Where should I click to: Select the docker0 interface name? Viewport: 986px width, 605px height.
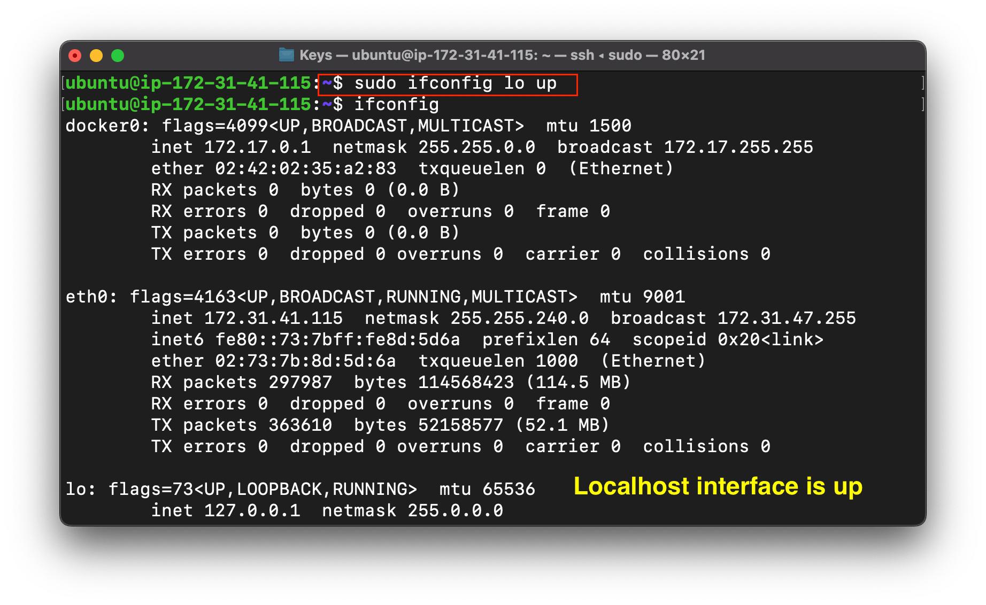click(x=104, y=126)
